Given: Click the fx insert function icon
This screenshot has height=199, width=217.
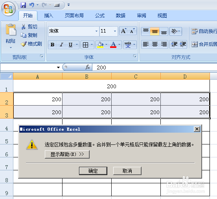Looking at the screenshot, I should [x=87, y=67].
